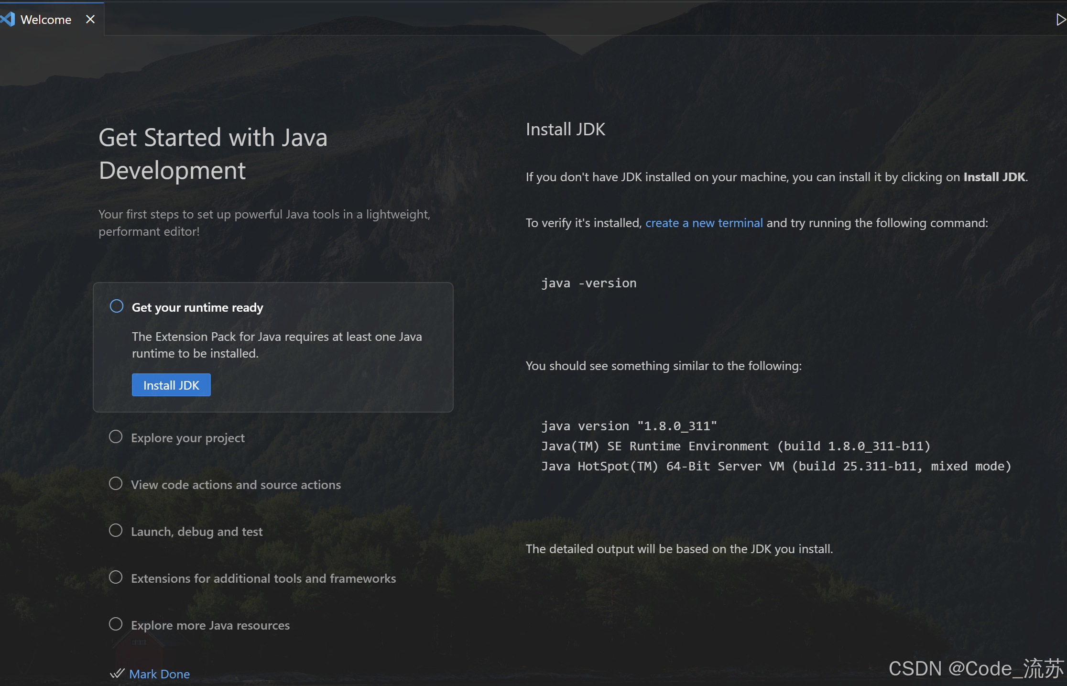Click the Java(TM) SE Runtime Environment line
The width and height of the screenshot is (1067, 686).
pyautogui.click(x=736, y=446)
